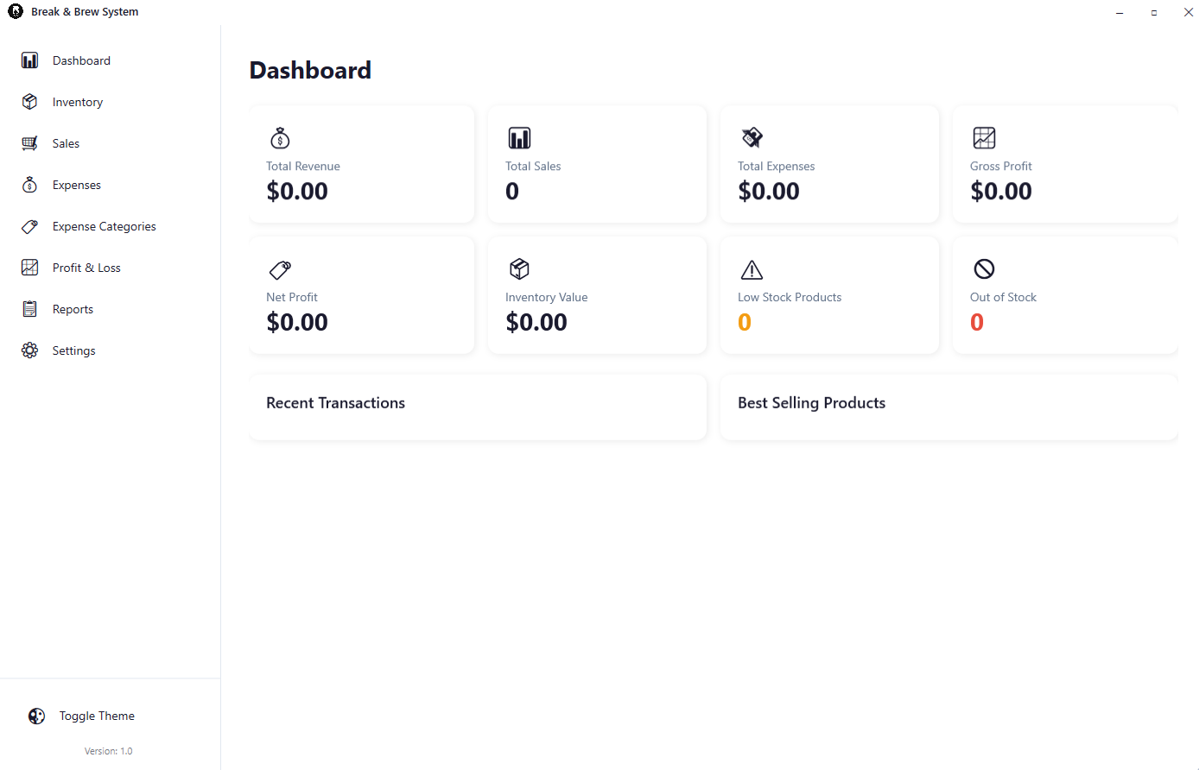Click the Total Expenses $0.00 amount

tap(769, 191)
